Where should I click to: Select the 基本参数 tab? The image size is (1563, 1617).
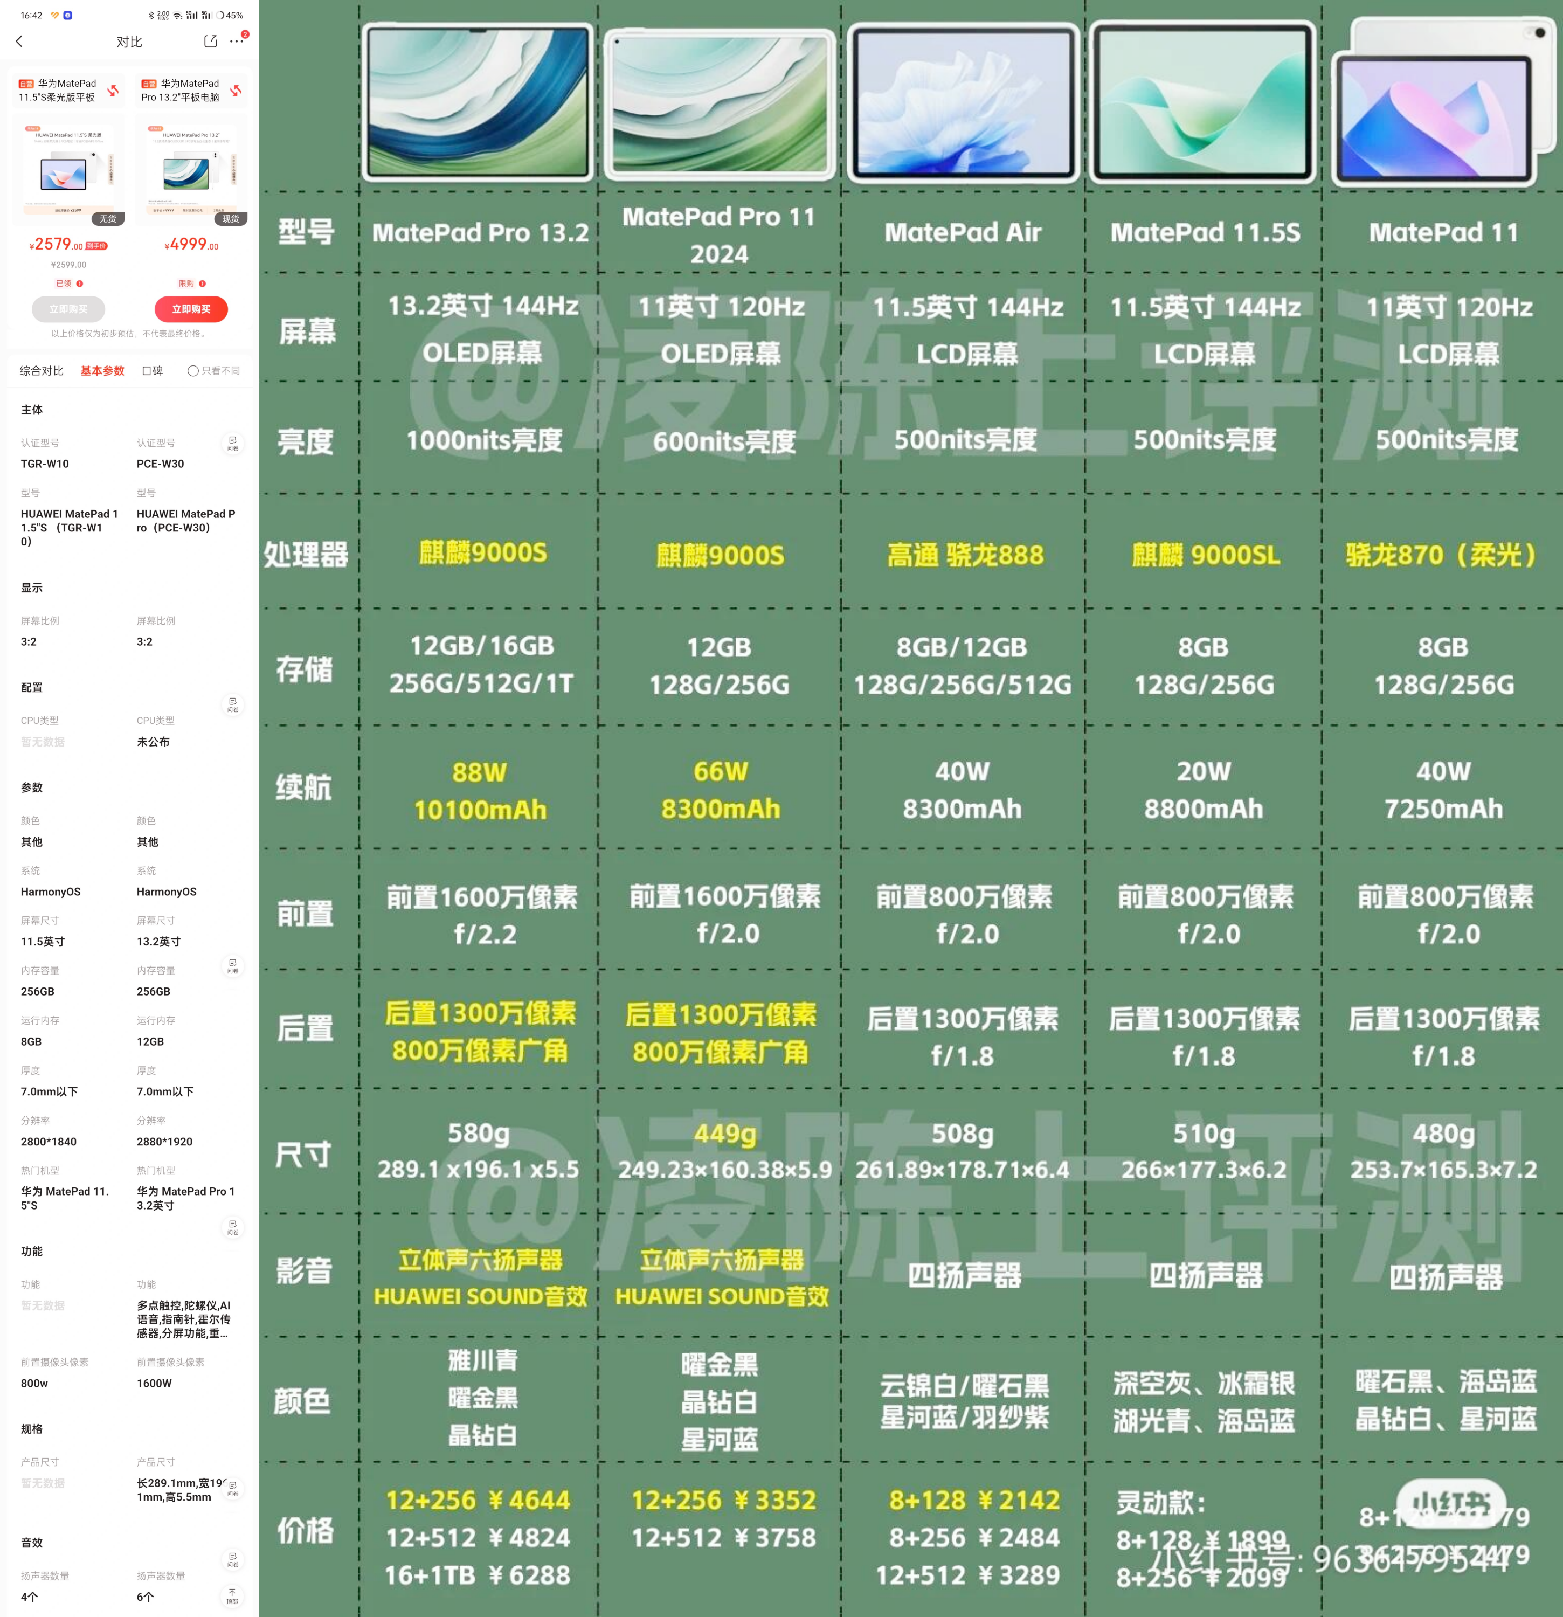tap(102, 370)
